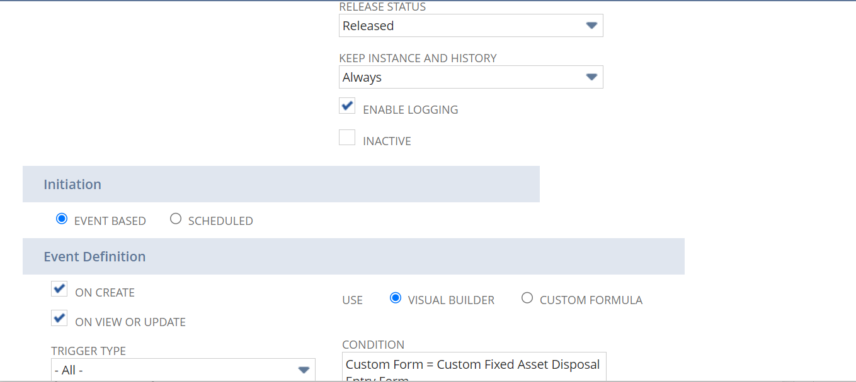Viewport: 856px width, 382px height.
Task: Click the Trigger Type dropdown arrow
Action: pyautogui.click(x=304, y=370)
